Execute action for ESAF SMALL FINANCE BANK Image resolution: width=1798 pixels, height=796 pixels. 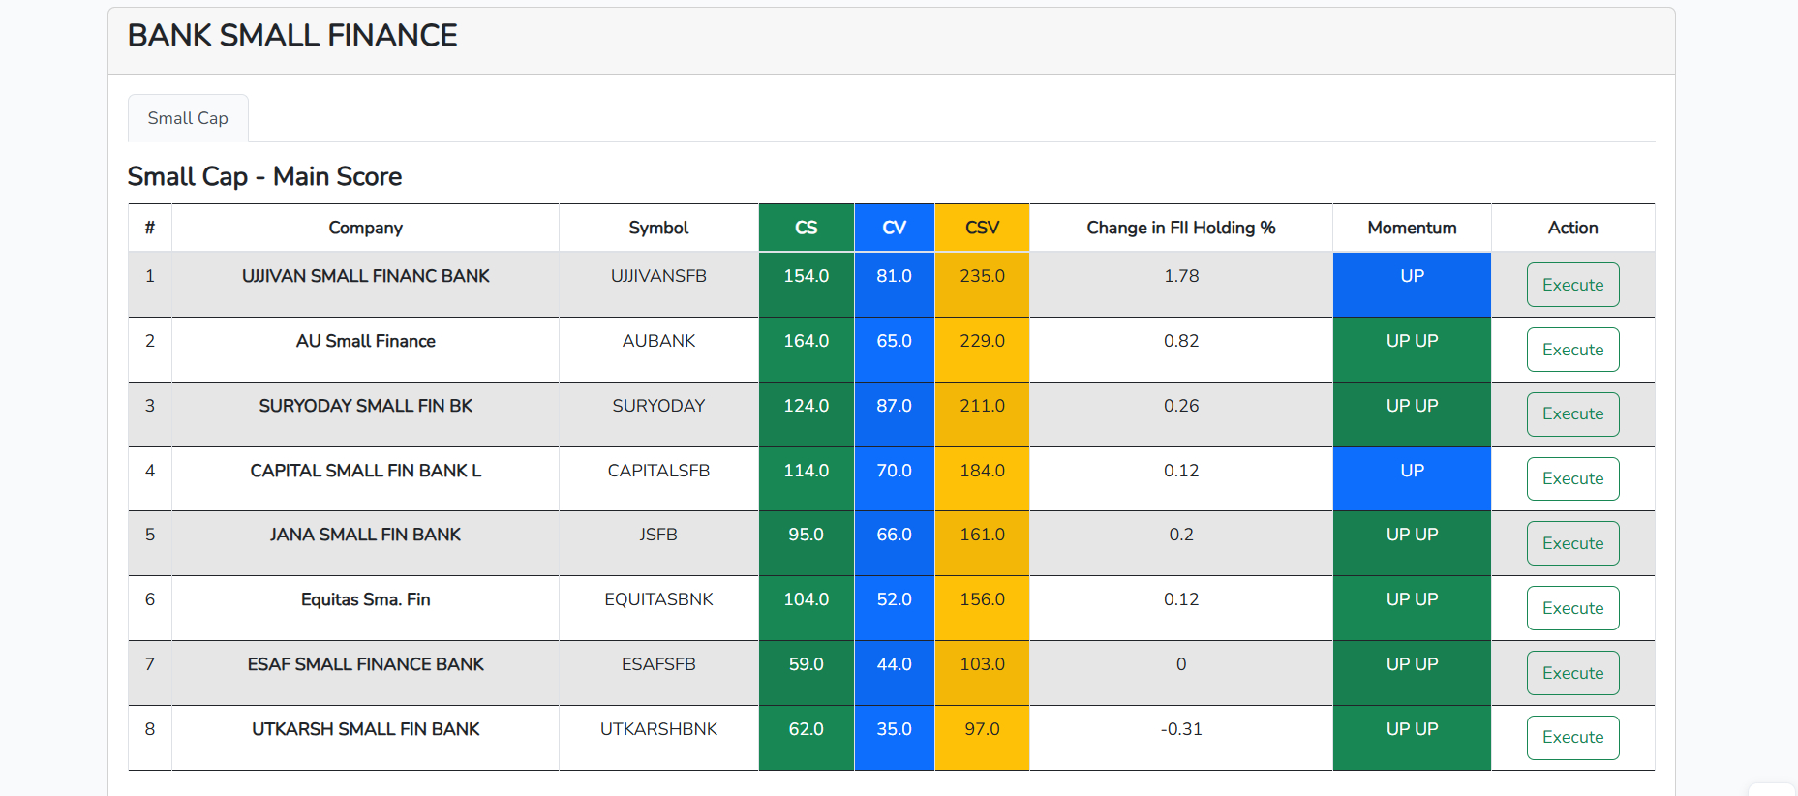(1572, 673)
